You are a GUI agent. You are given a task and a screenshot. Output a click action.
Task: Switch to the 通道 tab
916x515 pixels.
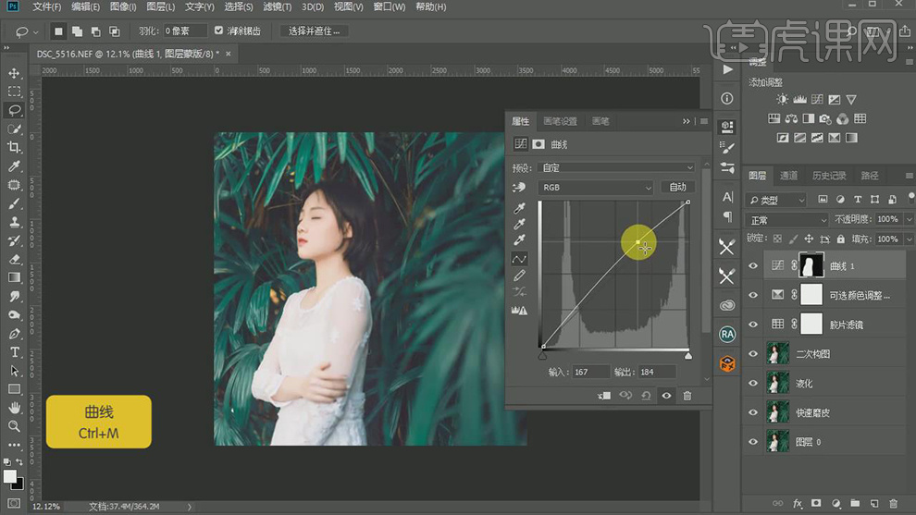tap(788, 175)
